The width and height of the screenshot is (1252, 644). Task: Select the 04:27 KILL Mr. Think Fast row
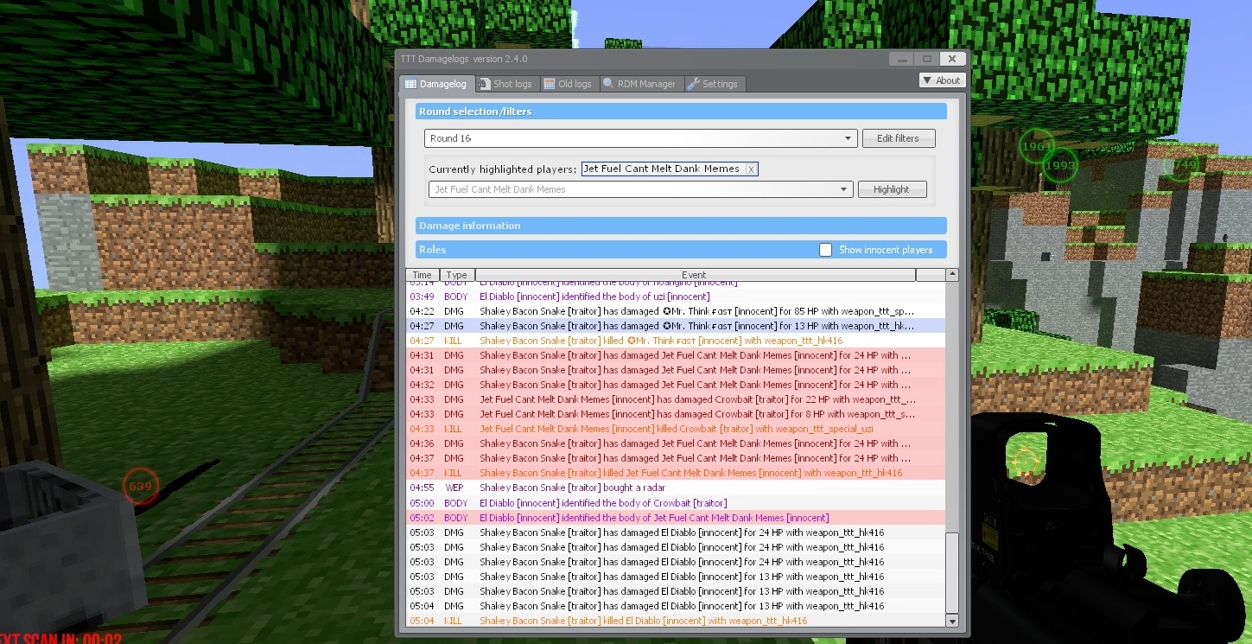(676, 341)
